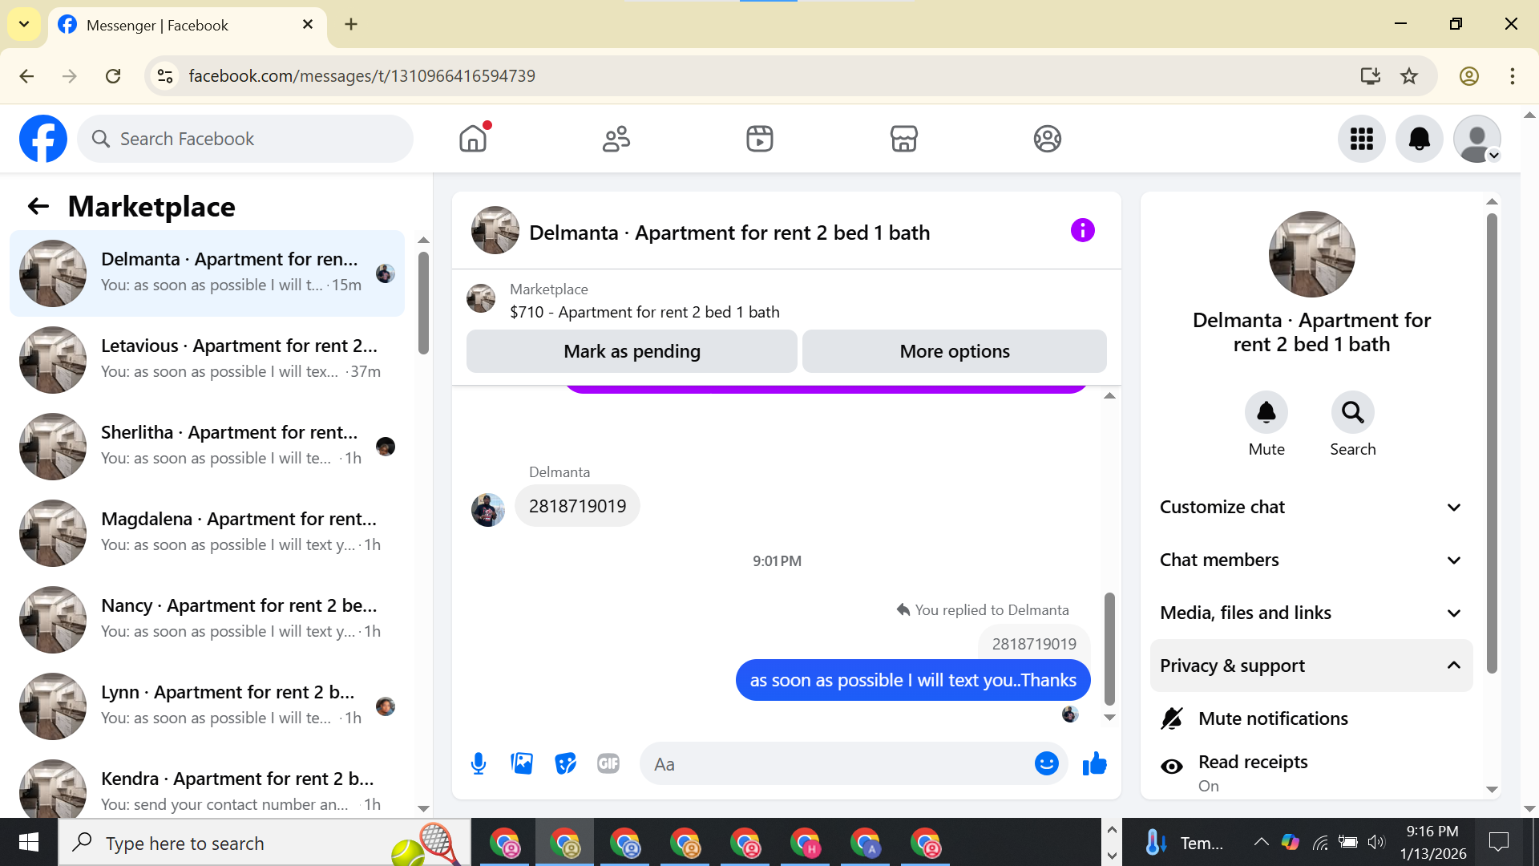Click the Aa message input field

[834, 764]
